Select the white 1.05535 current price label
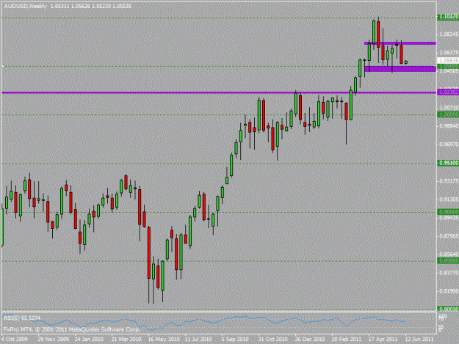This screenshot has width=459, height=344. (448, 60)
